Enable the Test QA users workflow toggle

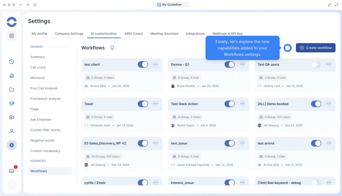click(316, 64)
